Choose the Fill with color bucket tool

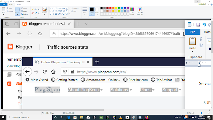36,10
